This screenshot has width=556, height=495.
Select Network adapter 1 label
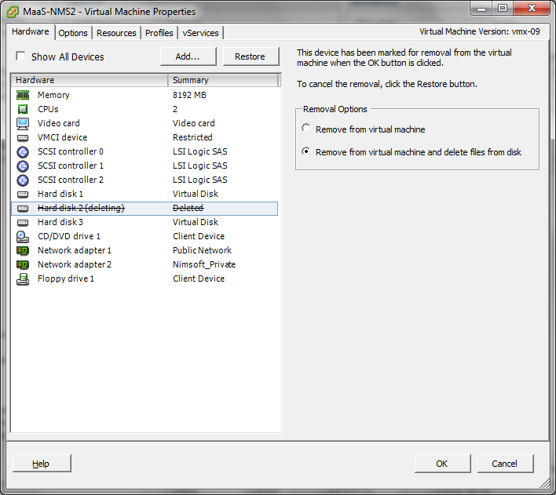(x=75, y=250)
